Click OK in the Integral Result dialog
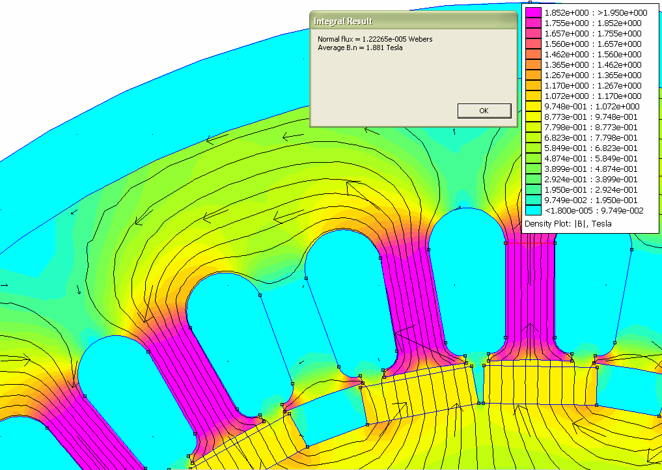This screenshot has width=662, height=470. 484,111
